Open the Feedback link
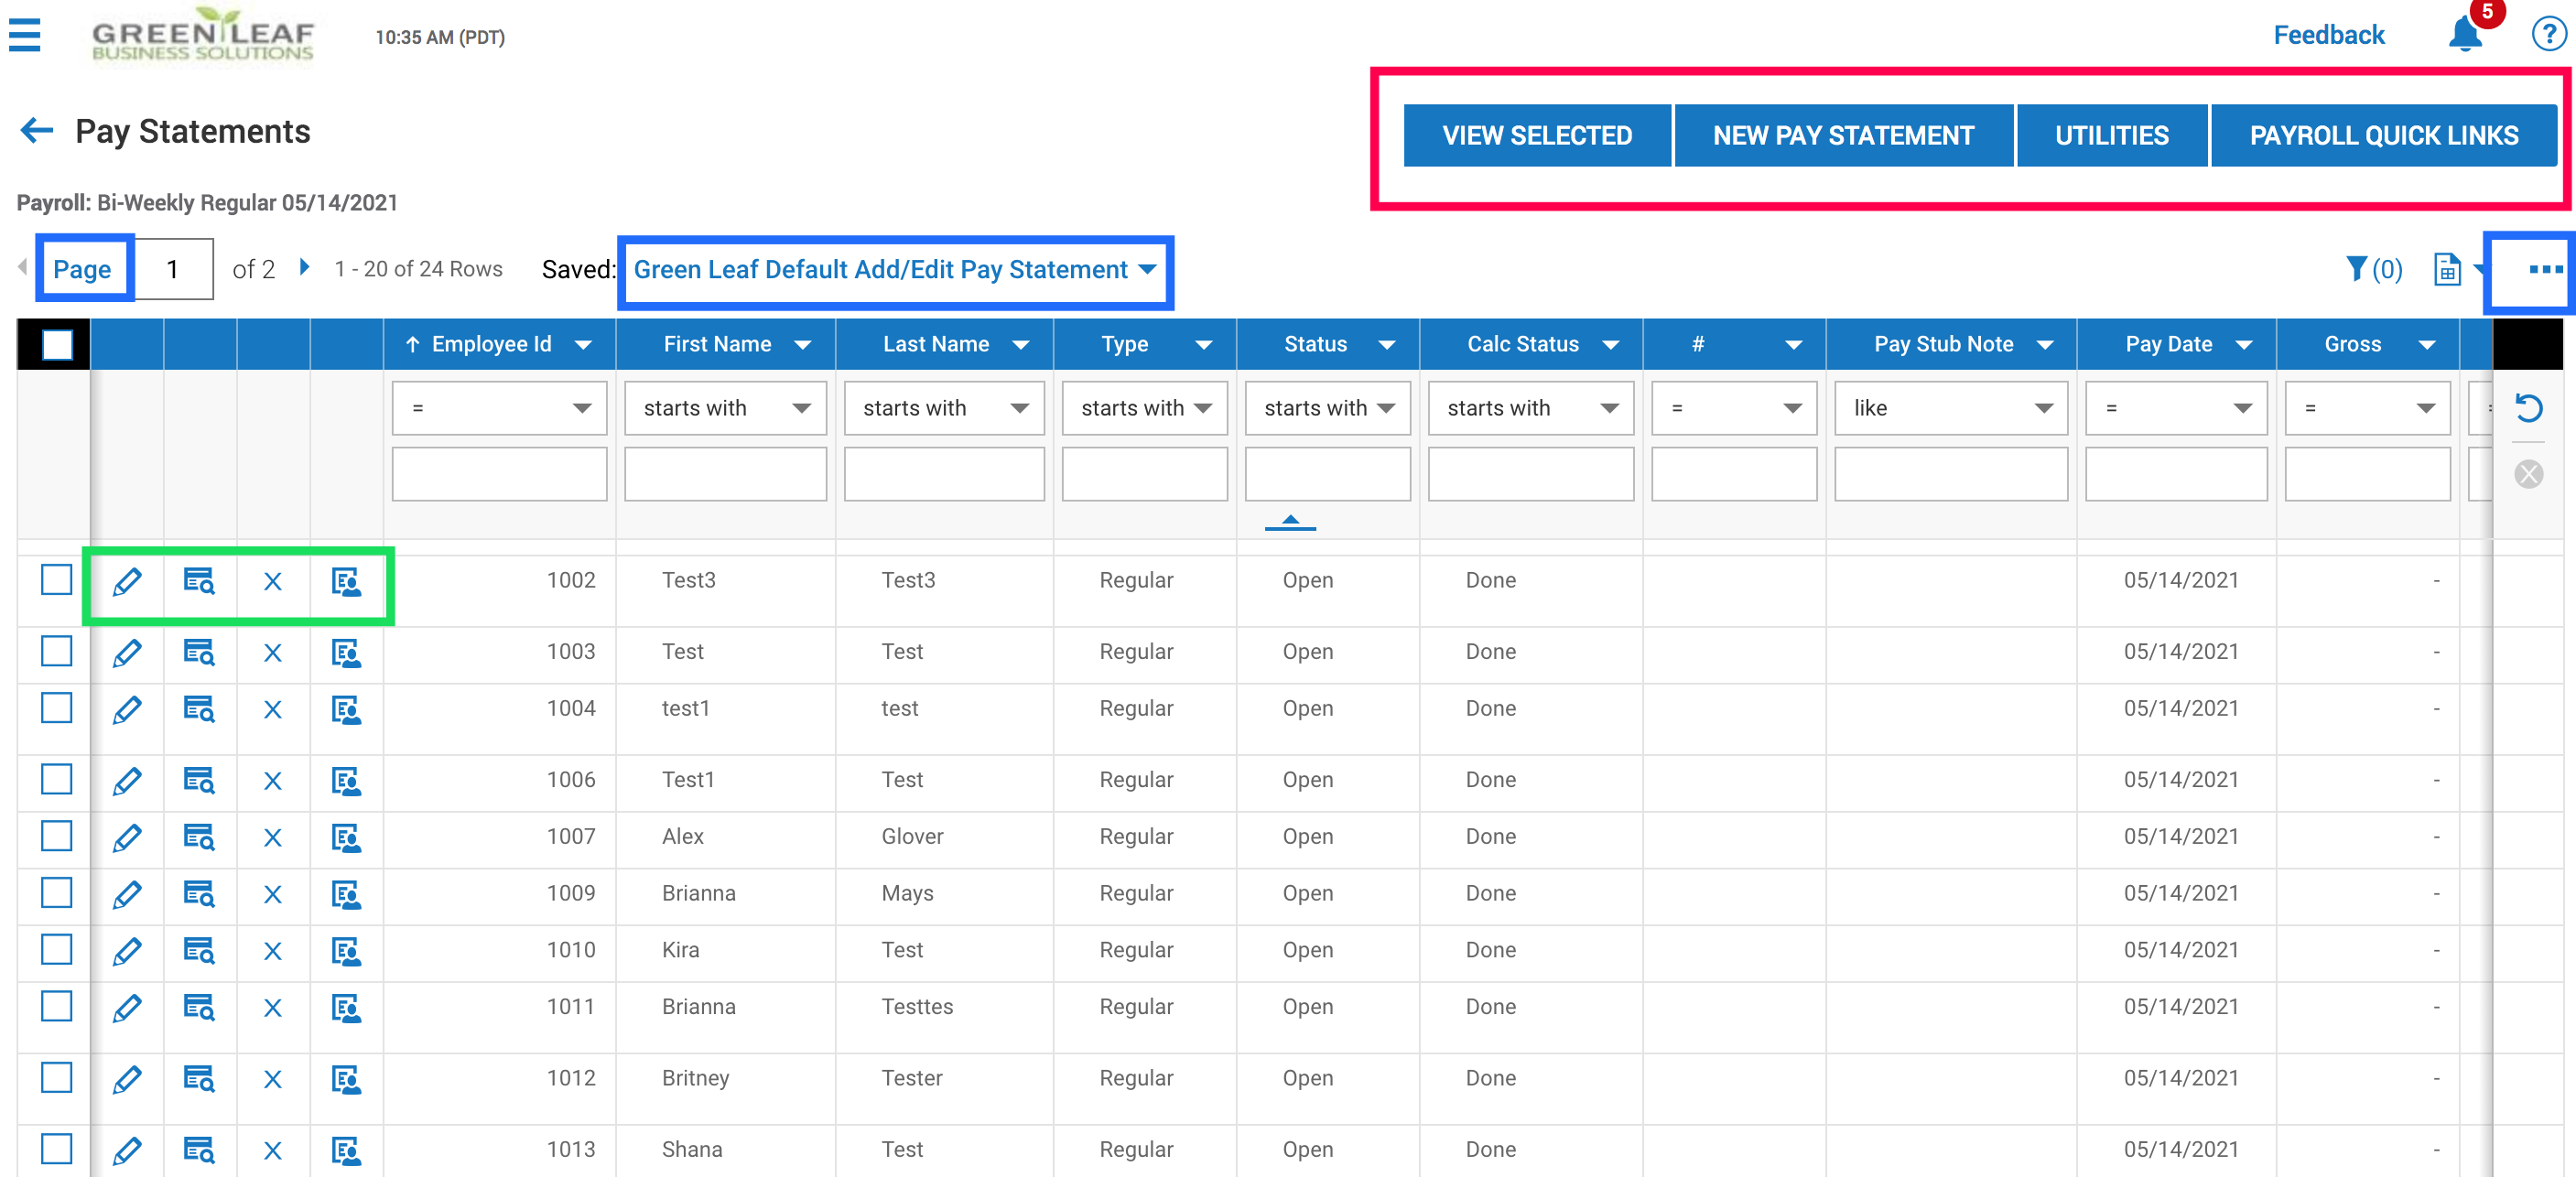 [x=2328, y=36]
